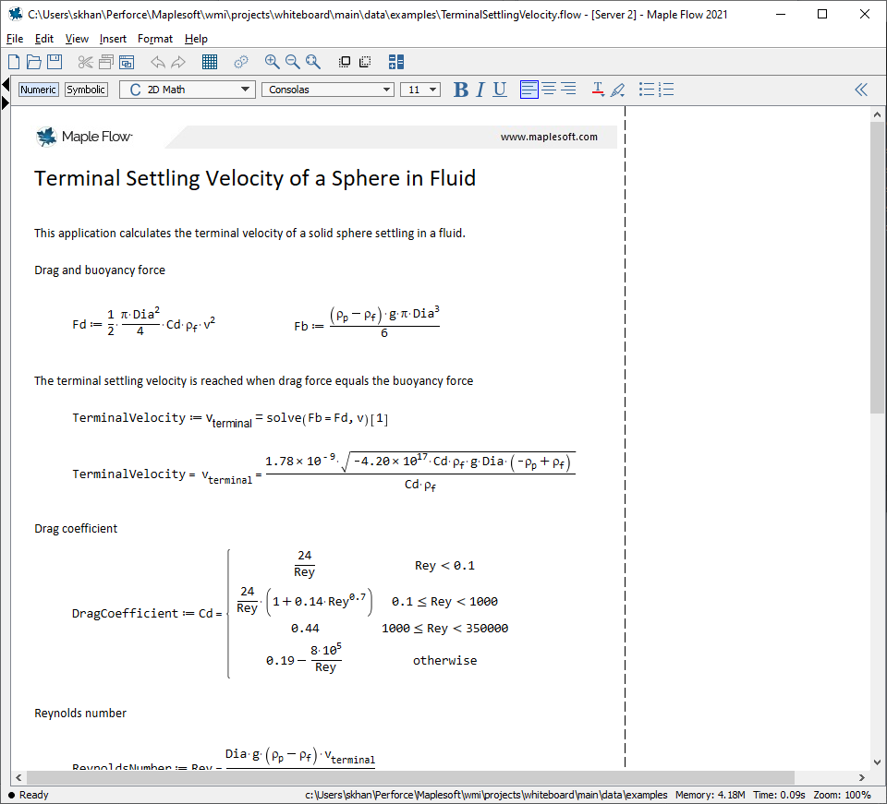Apply the highlighter color tool

pyautogui.click(x=618, y=90)
